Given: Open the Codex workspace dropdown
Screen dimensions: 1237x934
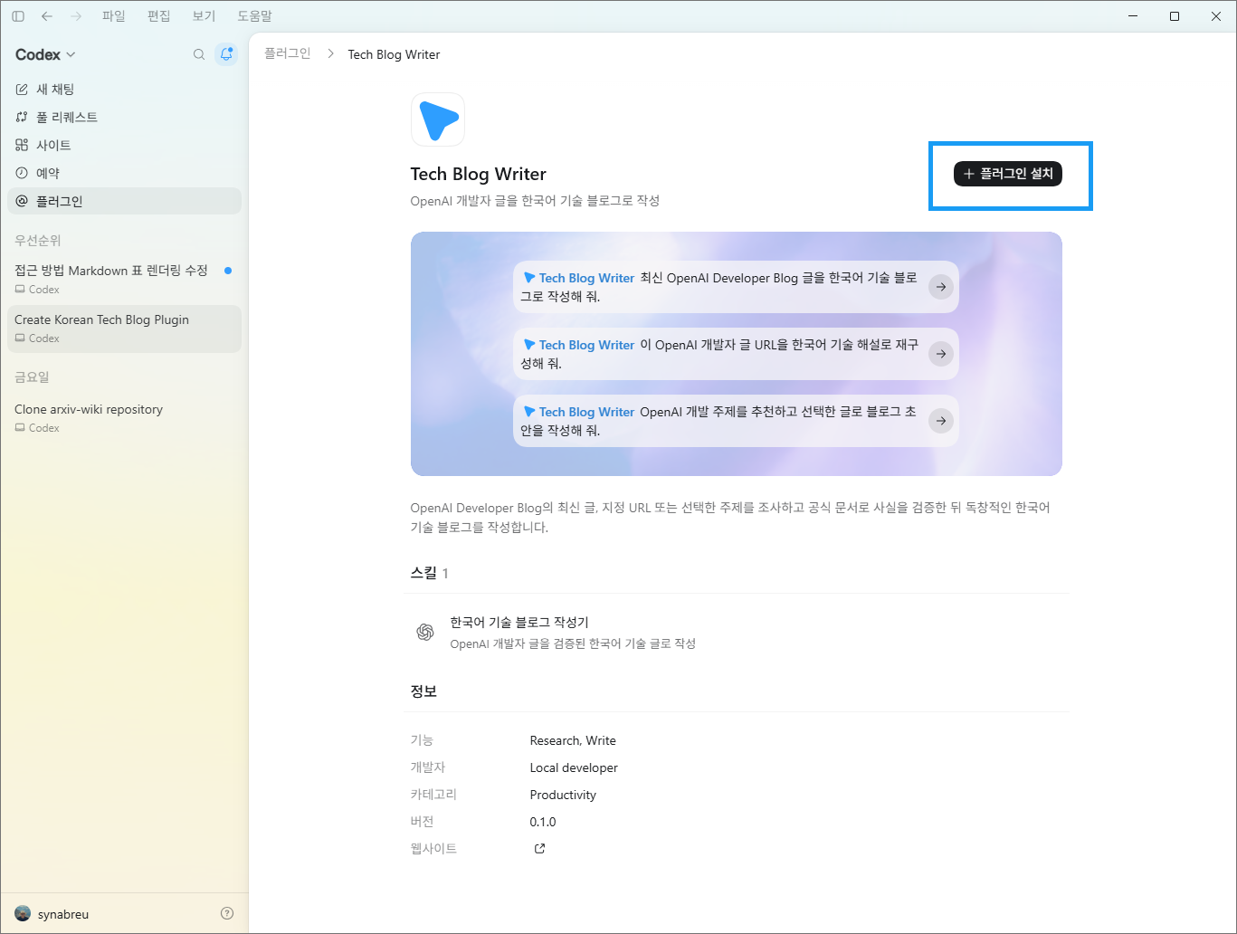Looking at the screenshot, I should pyautogui.click(x=45, y=54).
